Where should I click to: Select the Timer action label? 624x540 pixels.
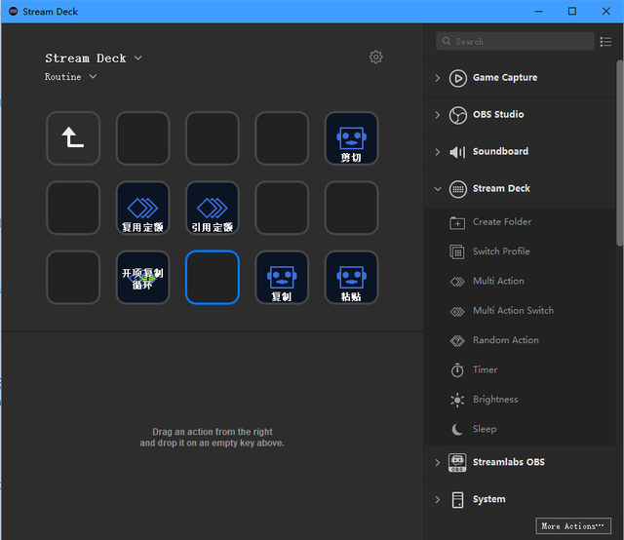tap(485, 370)
